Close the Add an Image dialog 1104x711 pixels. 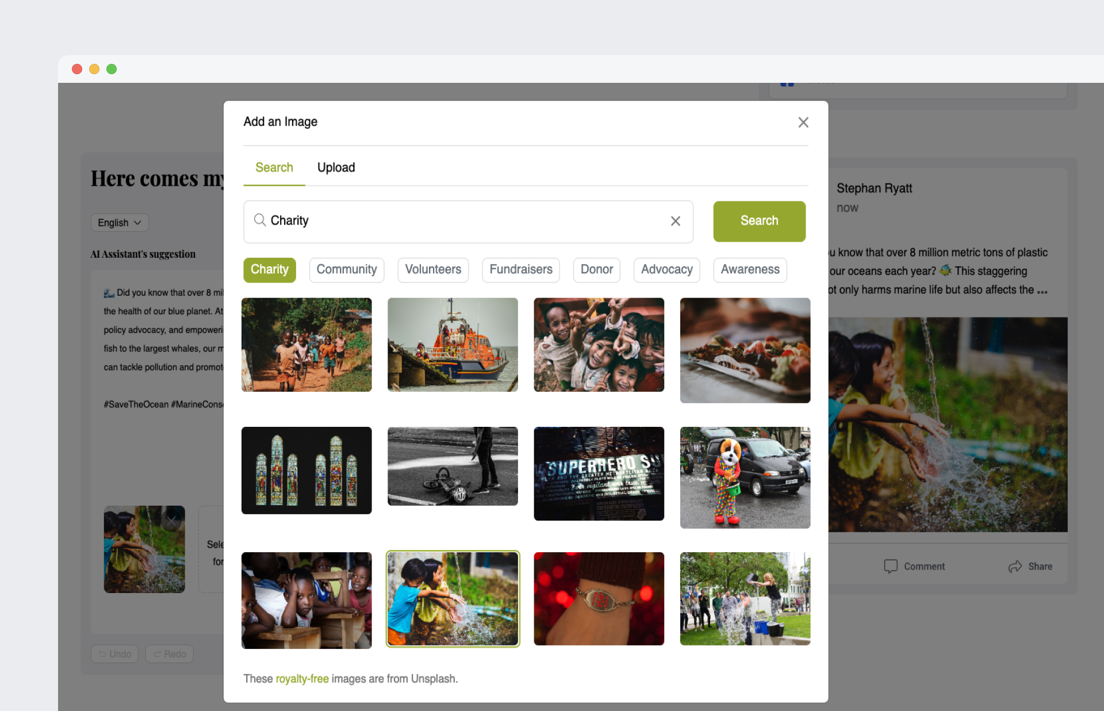(x=803, y=123)
